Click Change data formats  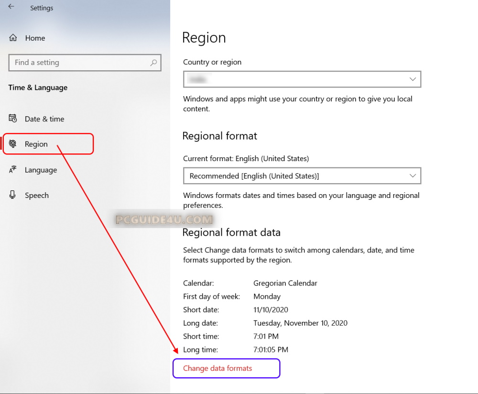pyautogui.click(x=217, y=368)
